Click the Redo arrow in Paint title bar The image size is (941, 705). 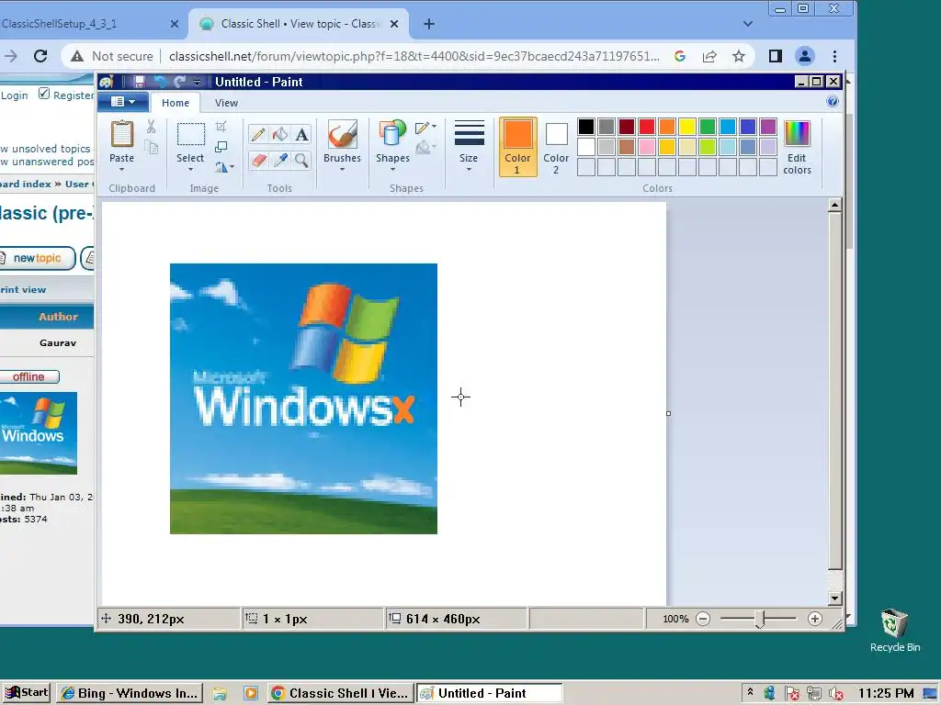click(179, 82)
